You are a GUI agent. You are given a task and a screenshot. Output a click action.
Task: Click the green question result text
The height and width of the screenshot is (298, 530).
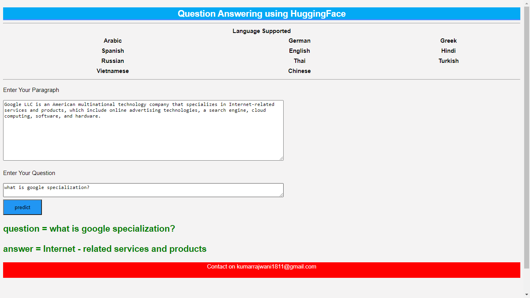tap(89, 229)
